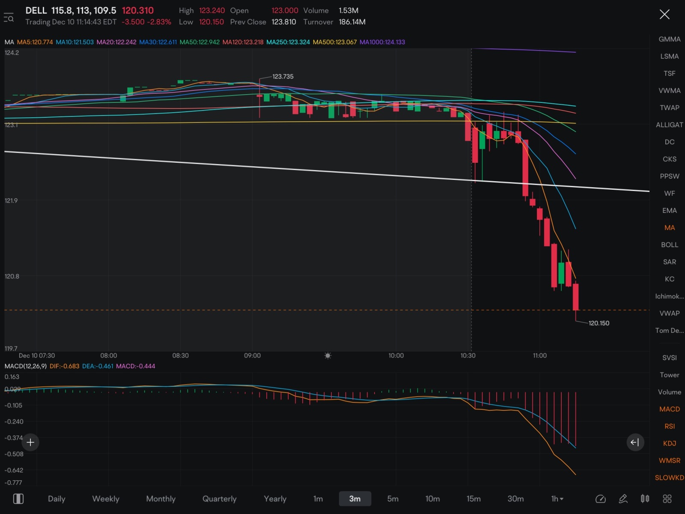
Task: Tap the DELL ticker title
Action: (x=36, y=10)
